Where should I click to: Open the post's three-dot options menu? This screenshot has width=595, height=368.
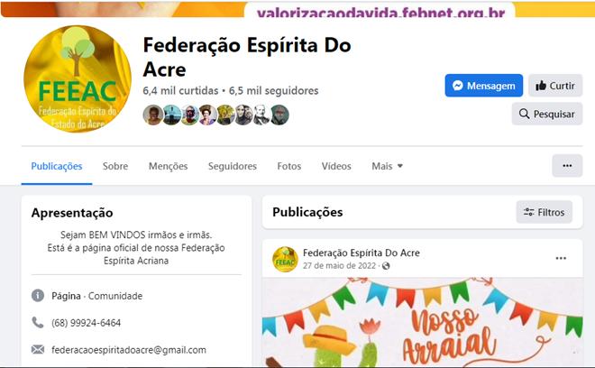pos(561,258)
